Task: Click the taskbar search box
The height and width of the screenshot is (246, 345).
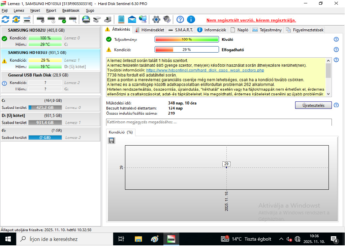Action: 64,239
